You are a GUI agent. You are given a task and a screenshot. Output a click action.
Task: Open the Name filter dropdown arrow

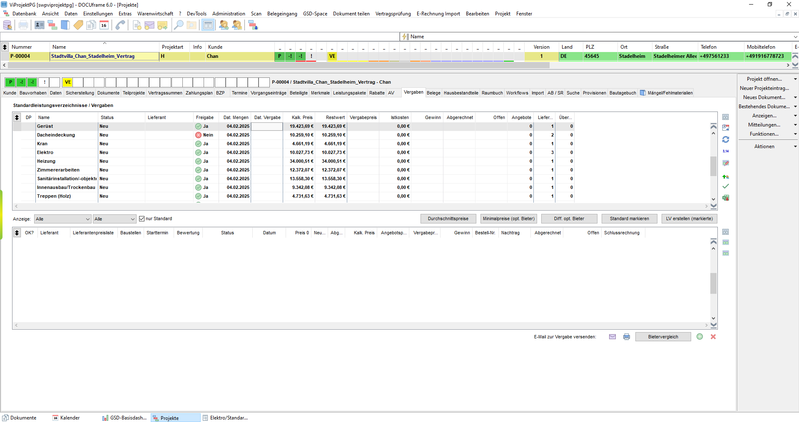tap(795, 37)
